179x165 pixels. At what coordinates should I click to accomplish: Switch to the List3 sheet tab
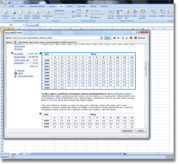point(21,154)
